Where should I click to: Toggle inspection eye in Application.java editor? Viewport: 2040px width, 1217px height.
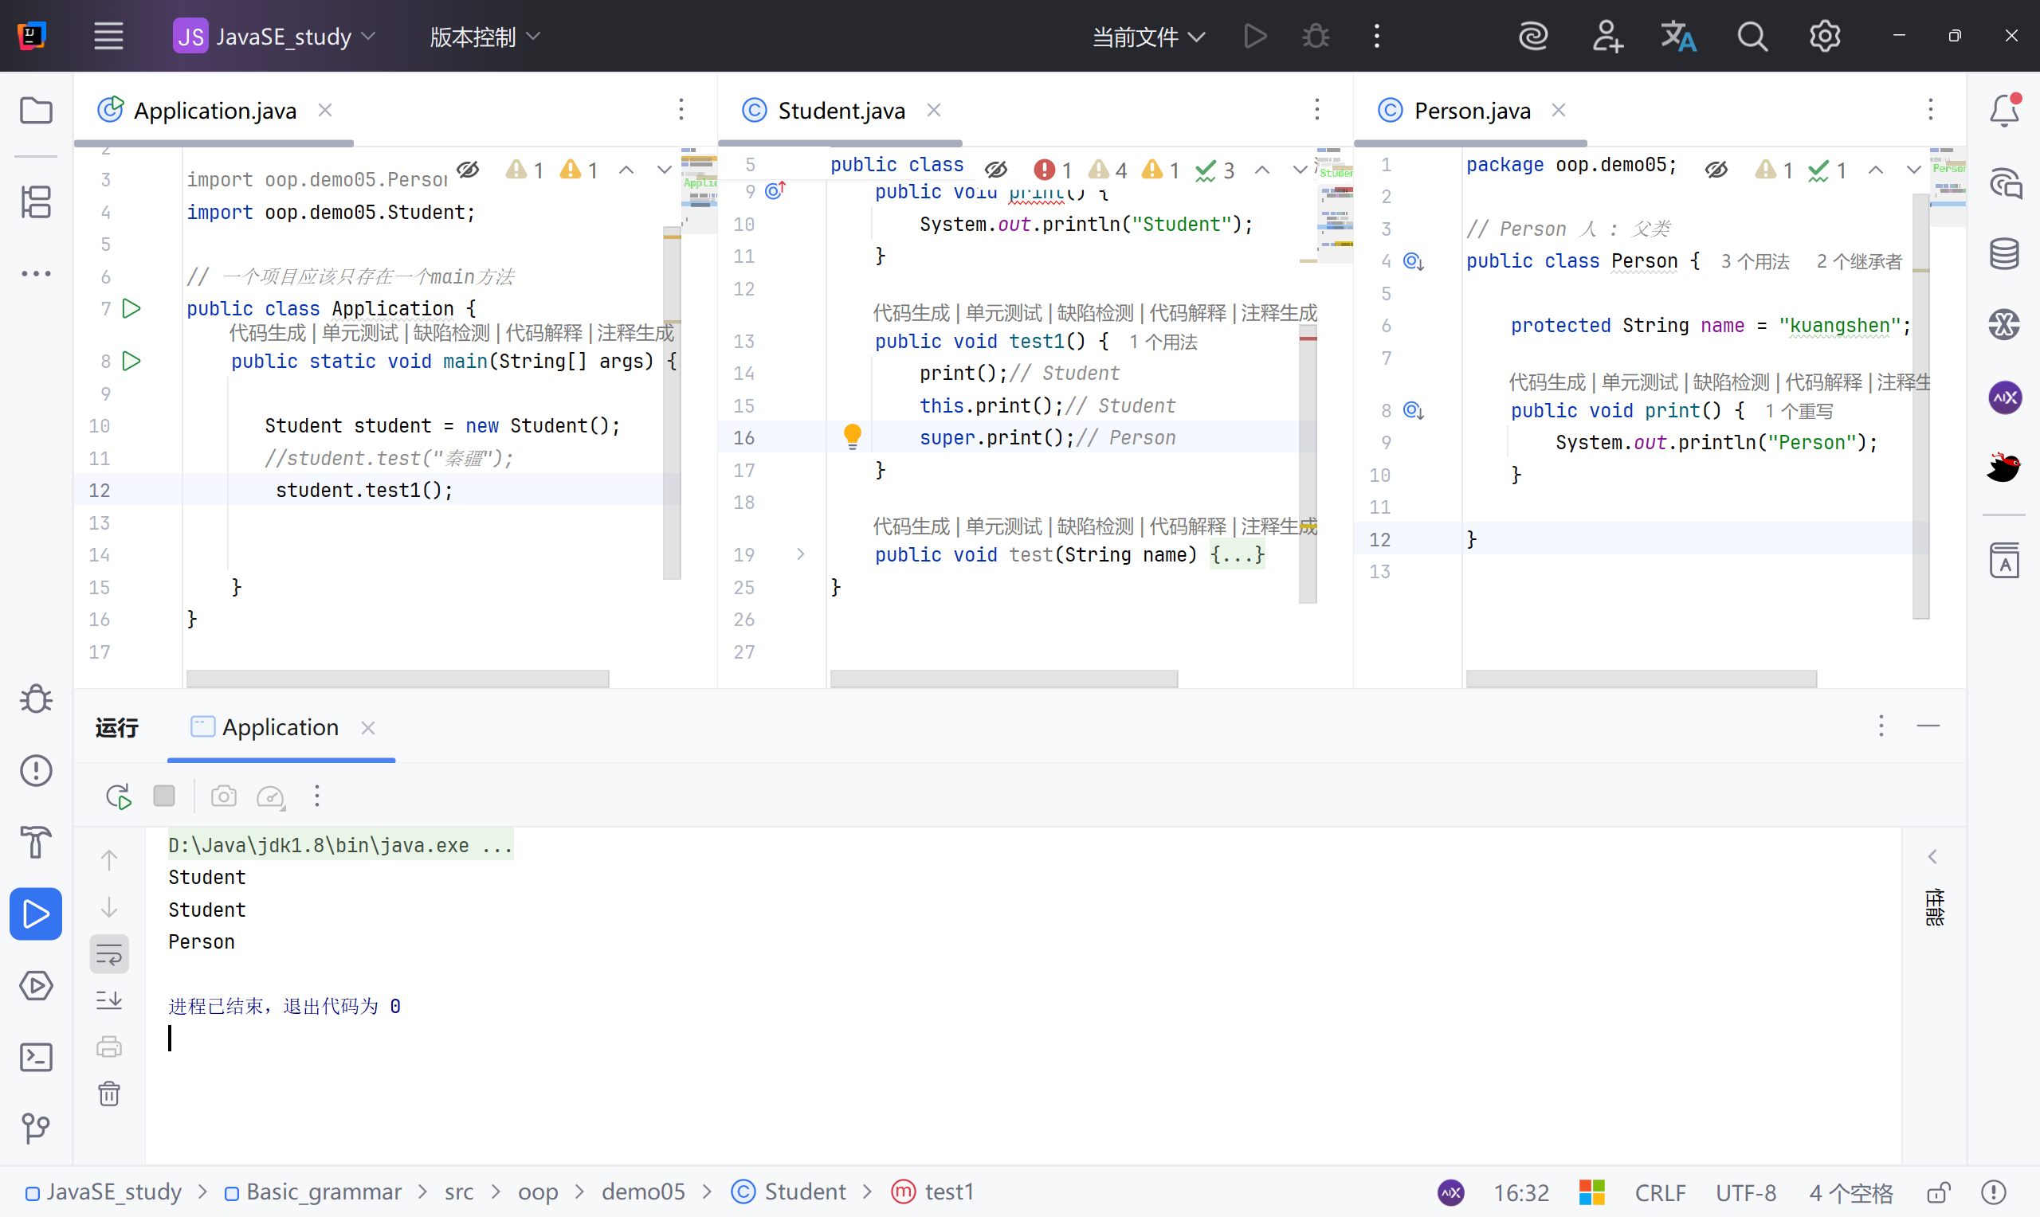point(469,170)
